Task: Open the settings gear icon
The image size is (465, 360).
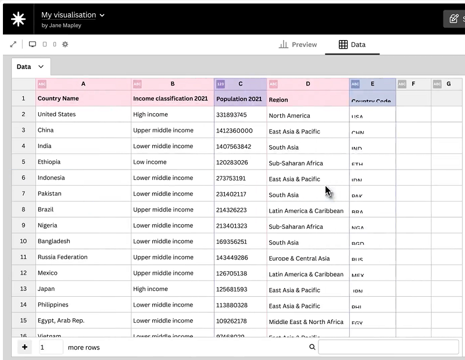Action: [x=65, y=44]
